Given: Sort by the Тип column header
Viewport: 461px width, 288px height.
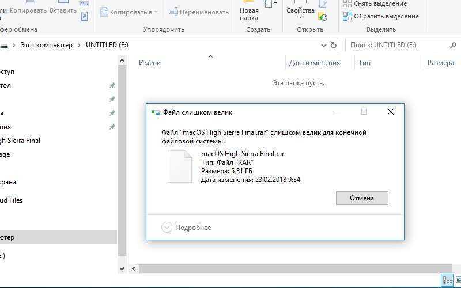Looking at the screenshot, I should point(364,63).
